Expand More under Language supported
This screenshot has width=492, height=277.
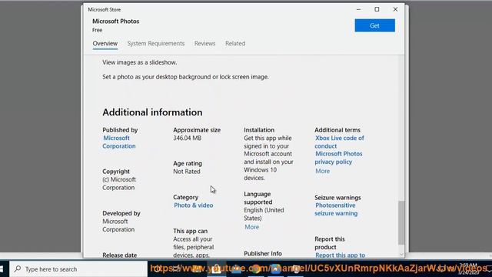(251, 227)
